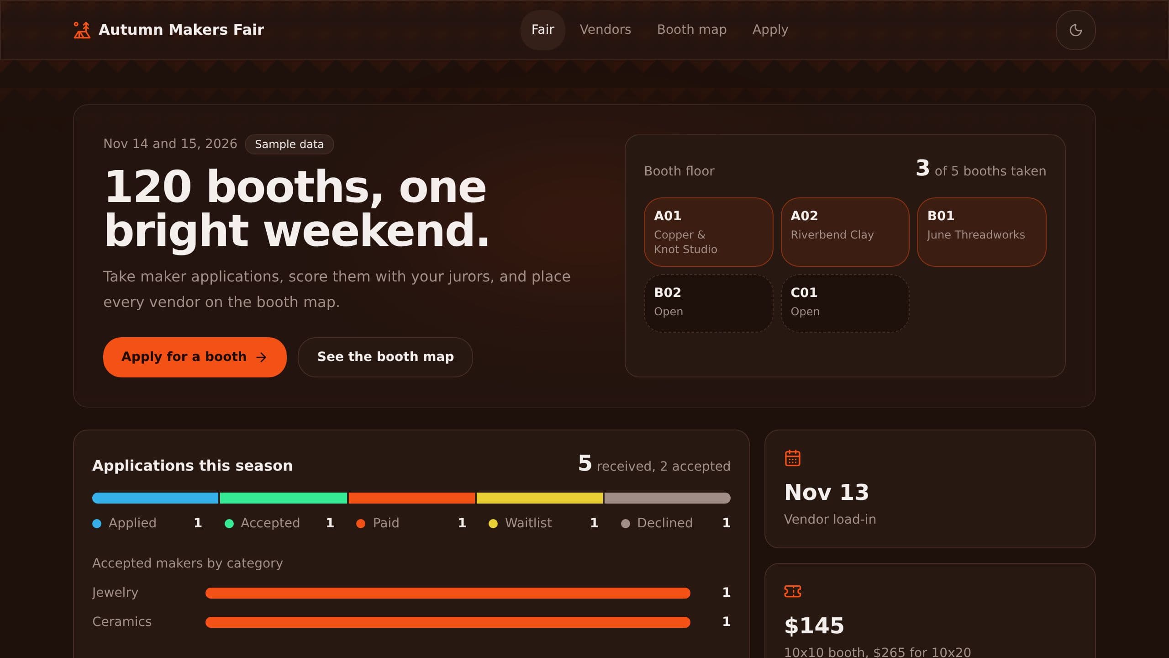
Task: Click the yellow Waitlist bar segment
Action: coord(540,498)
